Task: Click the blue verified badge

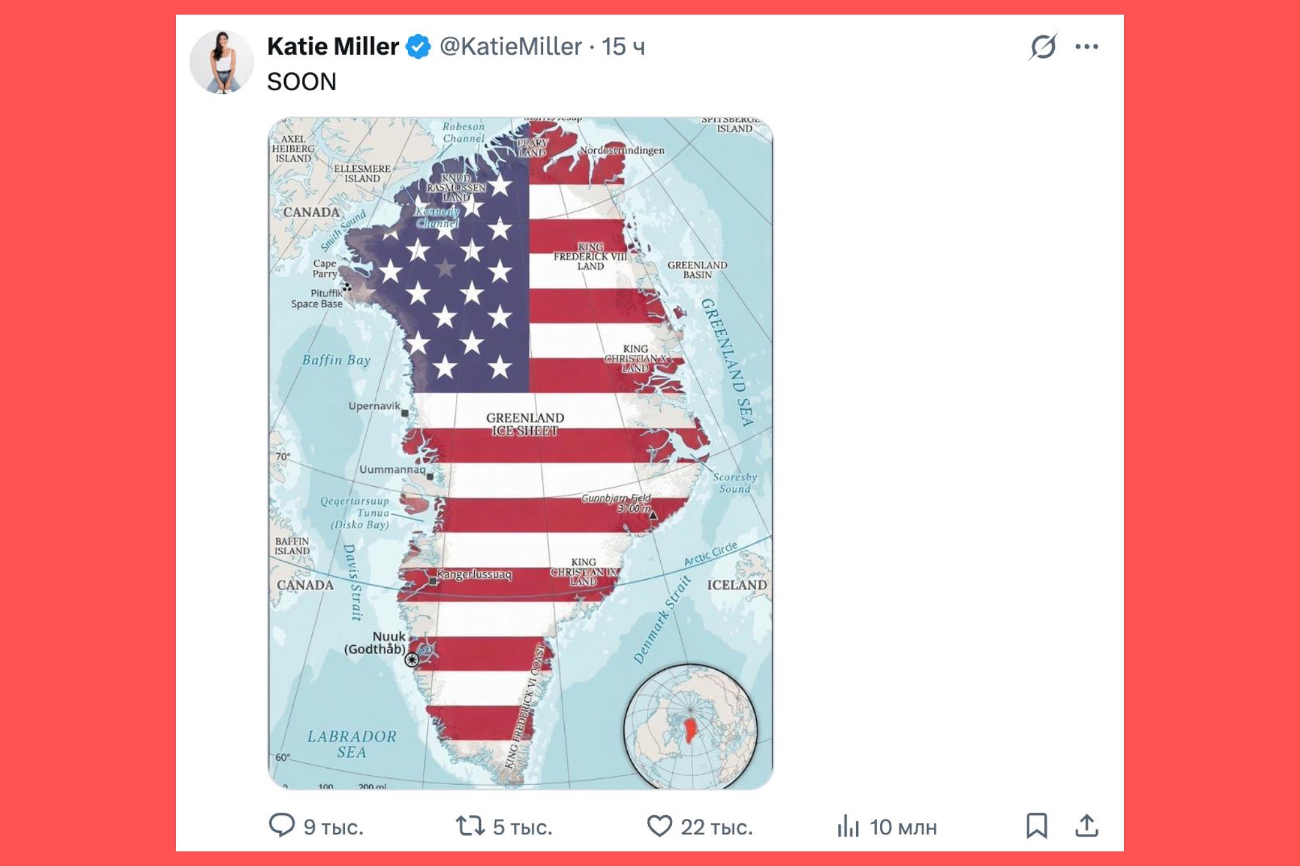Action: pos(418,46)
